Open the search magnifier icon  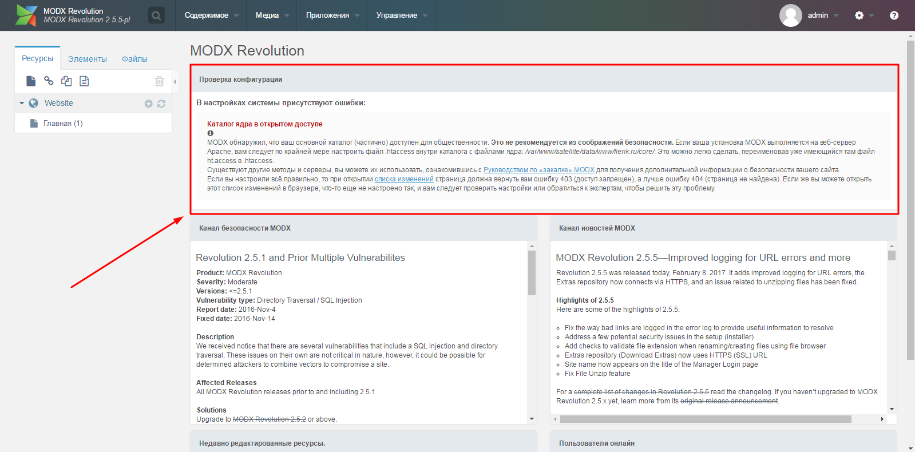(x=156, y=15)
